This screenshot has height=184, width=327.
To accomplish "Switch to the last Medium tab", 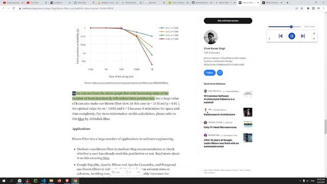I will [x=272, y=3].
